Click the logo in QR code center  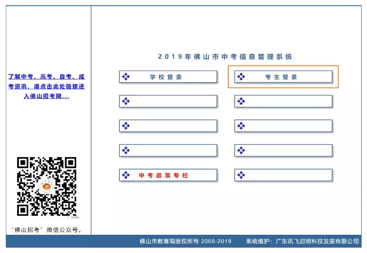pos(47,187)
